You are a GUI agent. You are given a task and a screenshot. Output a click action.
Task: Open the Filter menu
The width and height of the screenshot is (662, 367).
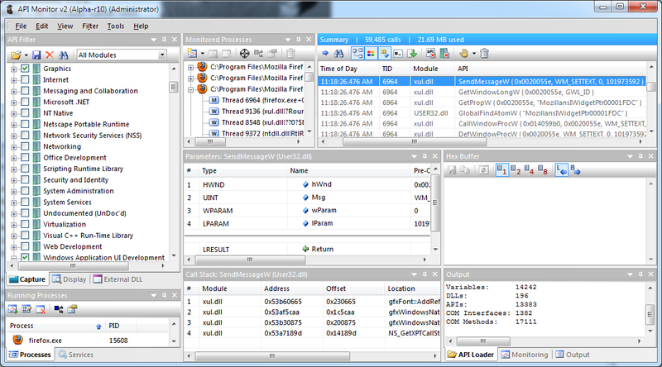click(x=90, y=26)
